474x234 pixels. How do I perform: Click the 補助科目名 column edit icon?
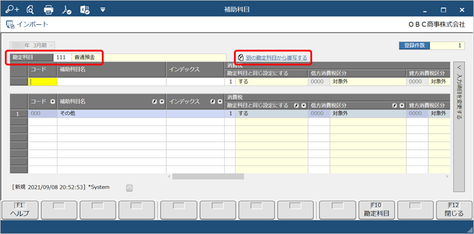[x=154, y=102]
